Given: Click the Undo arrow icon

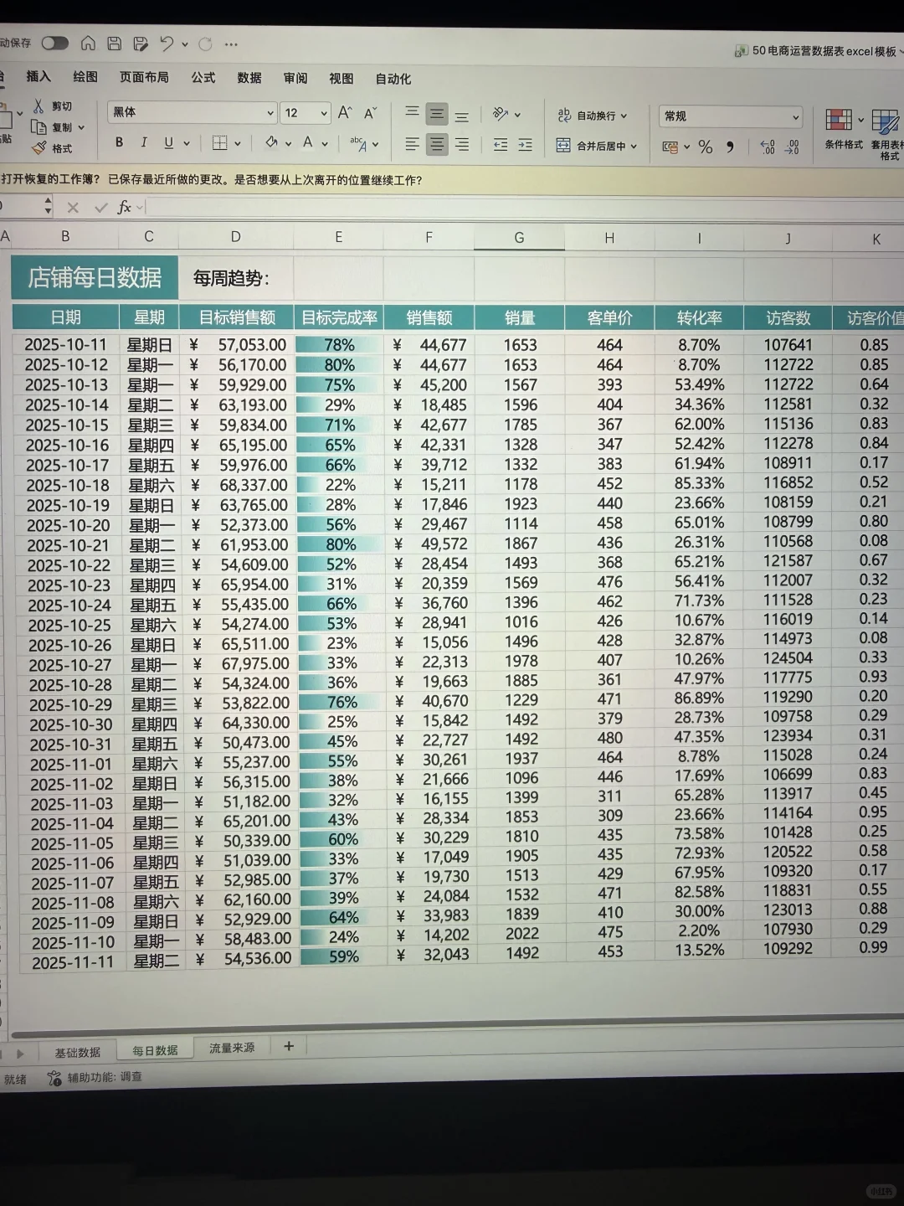Looking at the screenshot, I should (167, 44).
